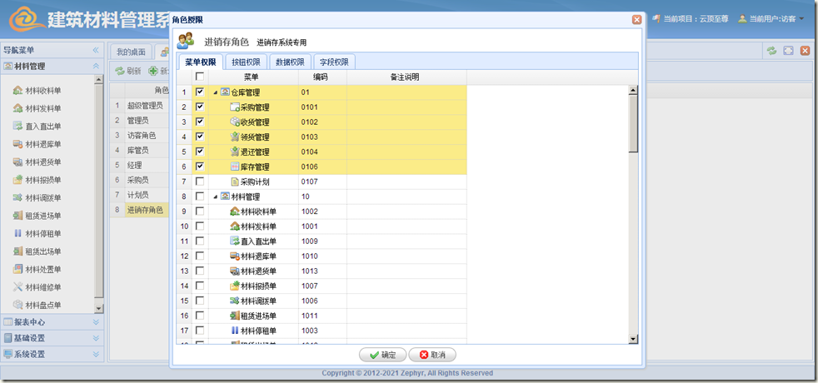Click the refresh icon at top right
The image size is (818, 383).
click(771, 52)
